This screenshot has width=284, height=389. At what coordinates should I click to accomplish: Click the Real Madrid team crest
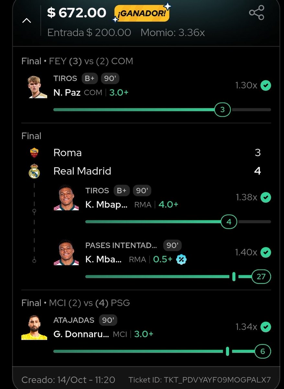[x=34, y=171]
